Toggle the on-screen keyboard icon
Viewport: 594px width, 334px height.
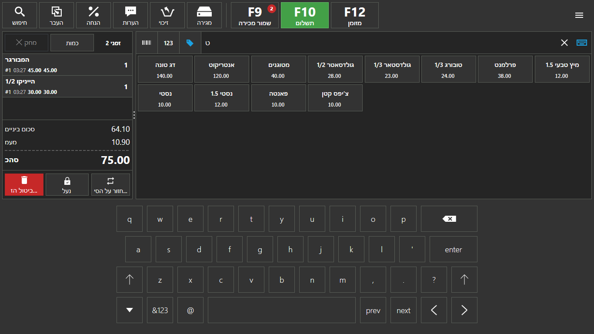click(581, 43)
